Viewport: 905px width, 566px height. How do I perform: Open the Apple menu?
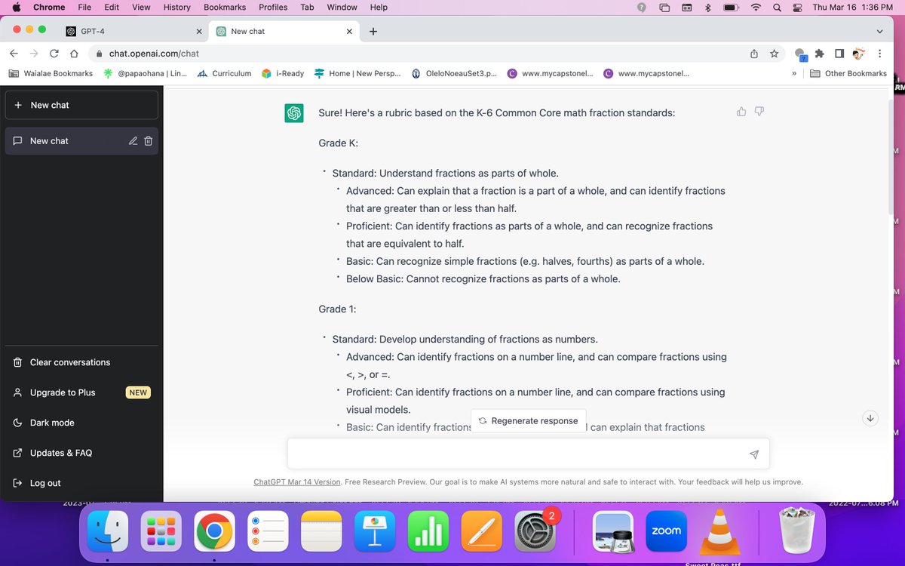[x=16, y=8]
